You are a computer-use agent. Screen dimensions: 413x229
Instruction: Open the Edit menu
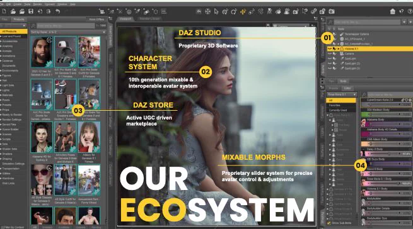coord(9,4)
